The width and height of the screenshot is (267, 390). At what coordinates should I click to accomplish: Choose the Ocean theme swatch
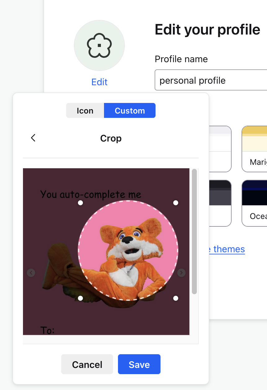click(254, 203)
